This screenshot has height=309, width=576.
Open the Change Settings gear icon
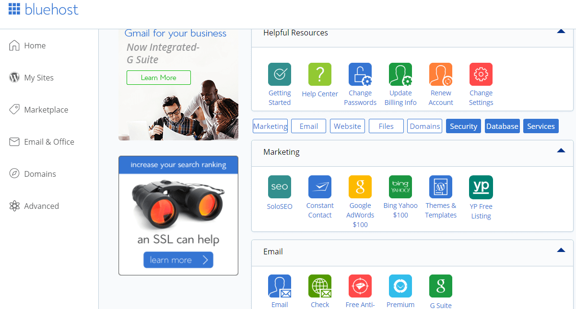[481, 74]
